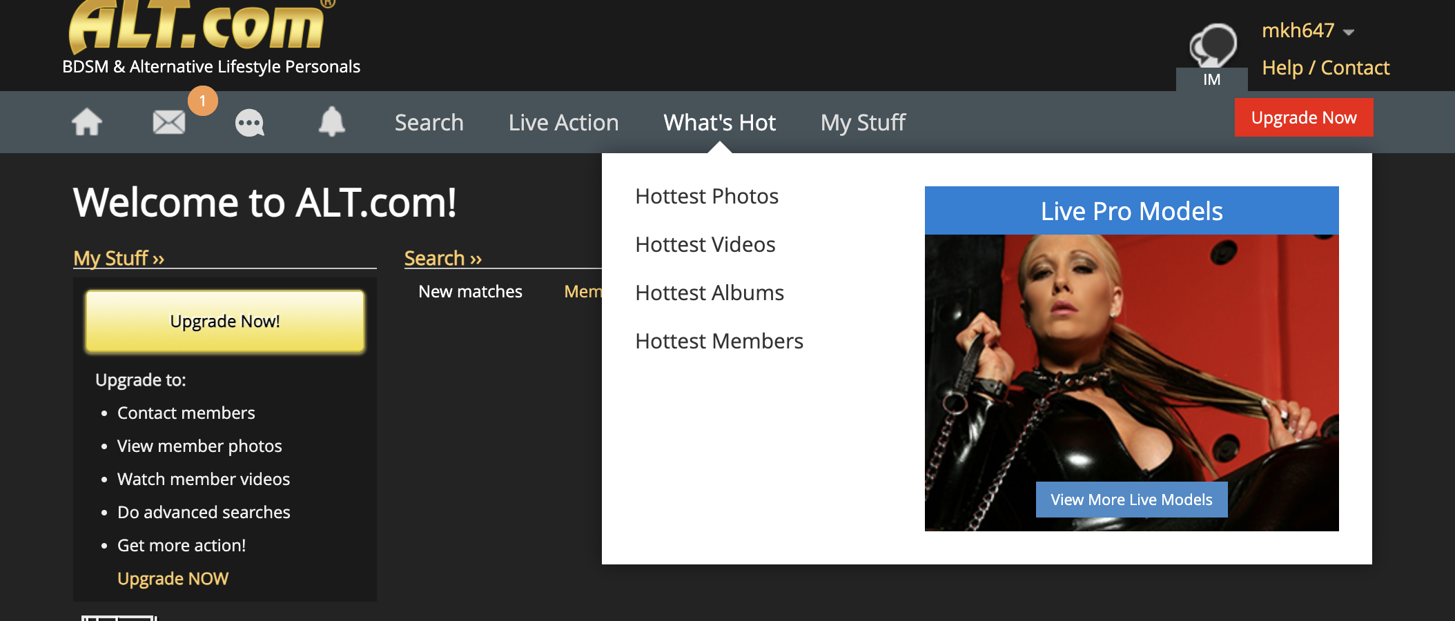
Task: Switch to the New matches tab
Action: (470, 292)
